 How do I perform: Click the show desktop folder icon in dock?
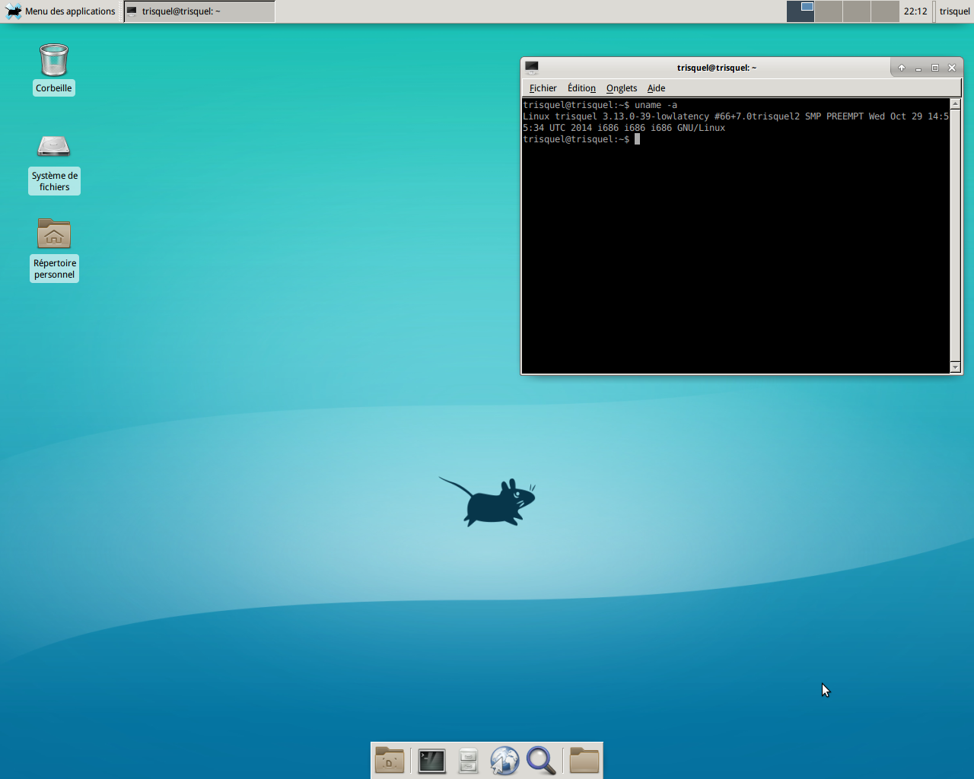[x=390, y=760]
